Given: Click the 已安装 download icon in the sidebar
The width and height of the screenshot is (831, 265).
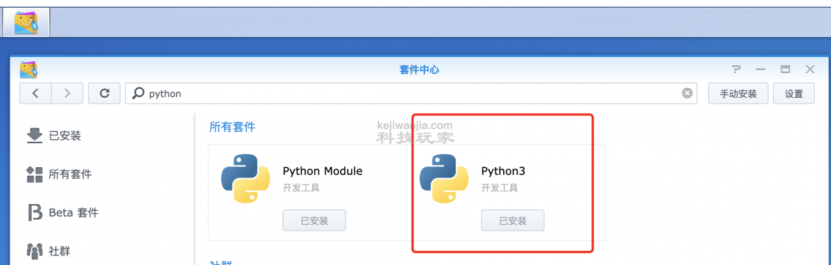Looking at the screenshot, I should (x=34, y=135).
